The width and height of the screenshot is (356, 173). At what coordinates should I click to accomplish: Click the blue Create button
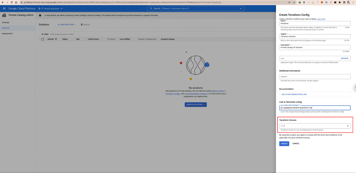pyautogui.click(x=284, y=144)
